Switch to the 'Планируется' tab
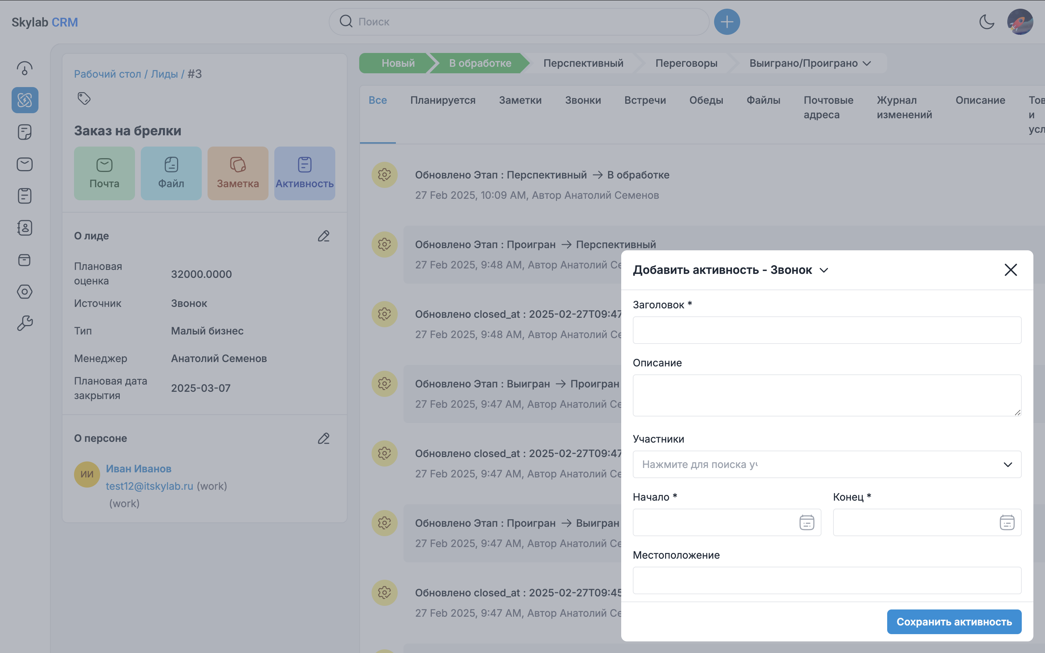 click(443, 100)
